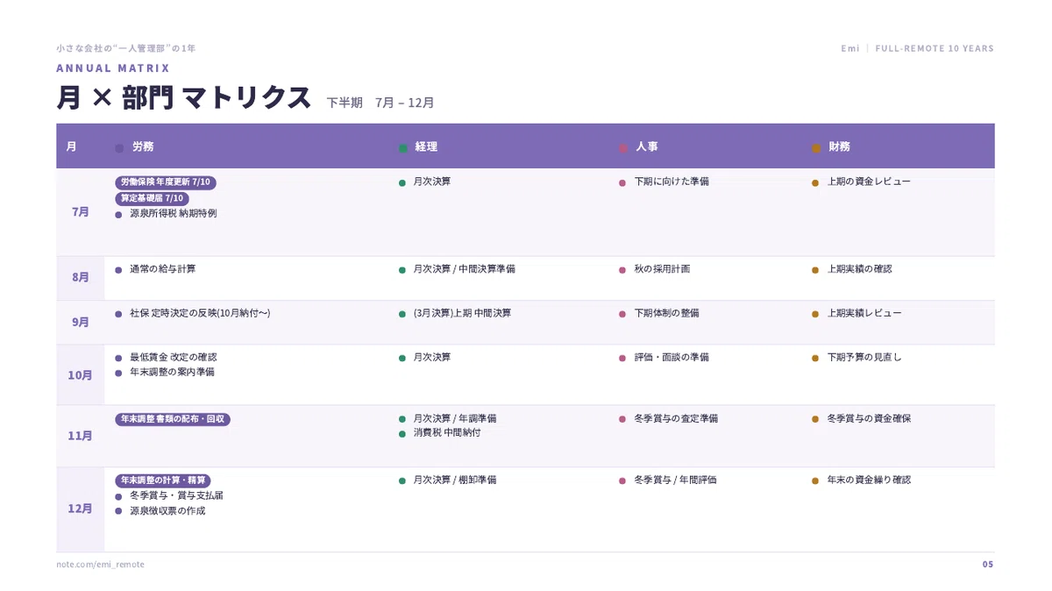Click 社保 定時決定の反映 entry

tap(200, 313)
